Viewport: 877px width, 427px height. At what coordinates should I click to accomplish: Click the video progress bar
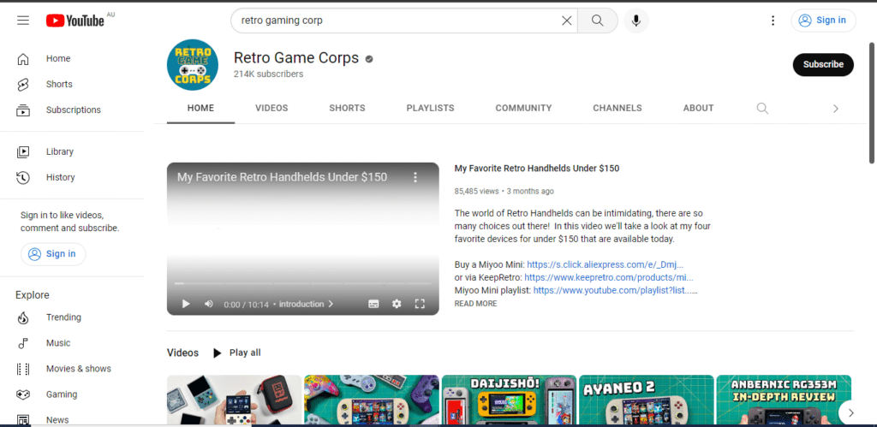[302, 284]
